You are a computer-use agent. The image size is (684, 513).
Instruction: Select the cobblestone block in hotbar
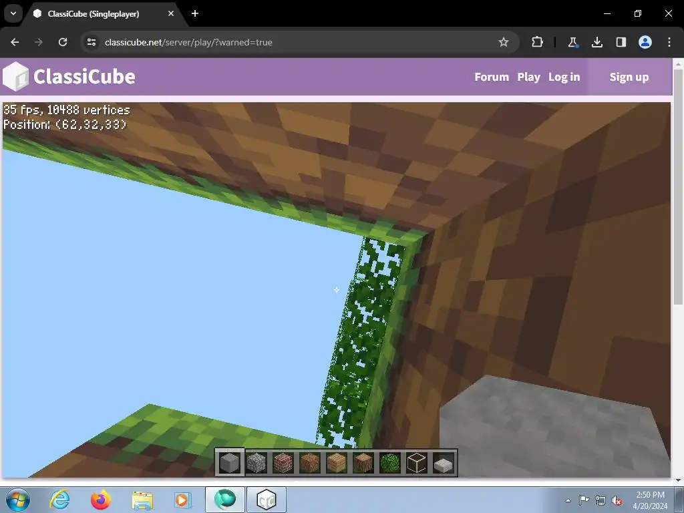coord(256,463)
